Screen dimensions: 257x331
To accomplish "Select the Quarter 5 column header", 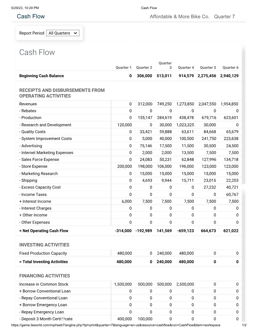I will pos(208,67).
